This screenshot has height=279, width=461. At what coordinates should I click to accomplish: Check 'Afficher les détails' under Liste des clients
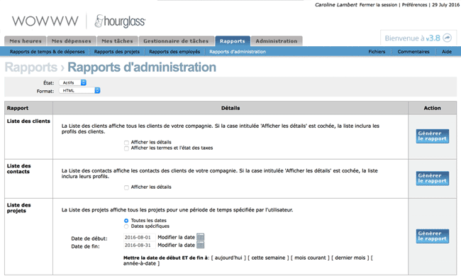point(126,143)
